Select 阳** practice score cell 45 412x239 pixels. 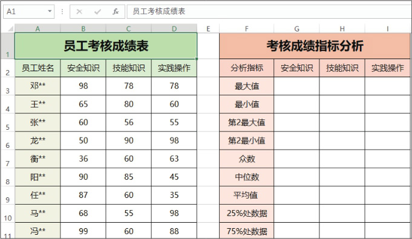click(174, 177)
